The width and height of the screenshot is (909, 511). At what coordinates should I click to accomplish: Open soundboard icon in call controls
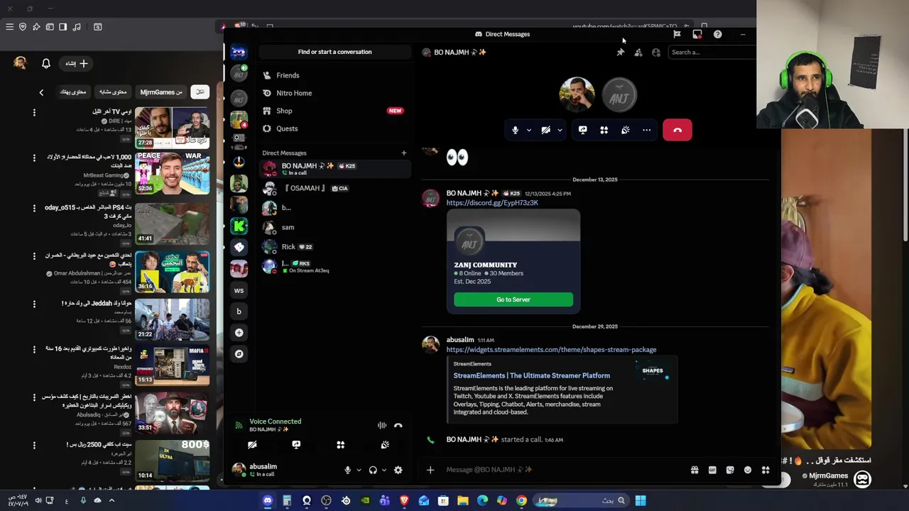(626, 130)
